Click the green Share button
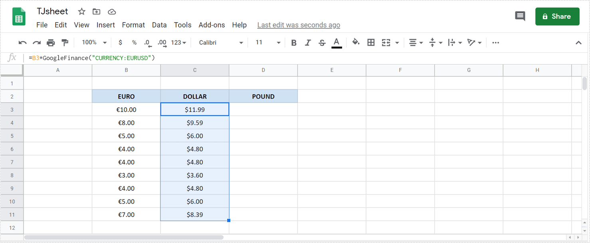 pyautogui.click(x=557, y=16)
